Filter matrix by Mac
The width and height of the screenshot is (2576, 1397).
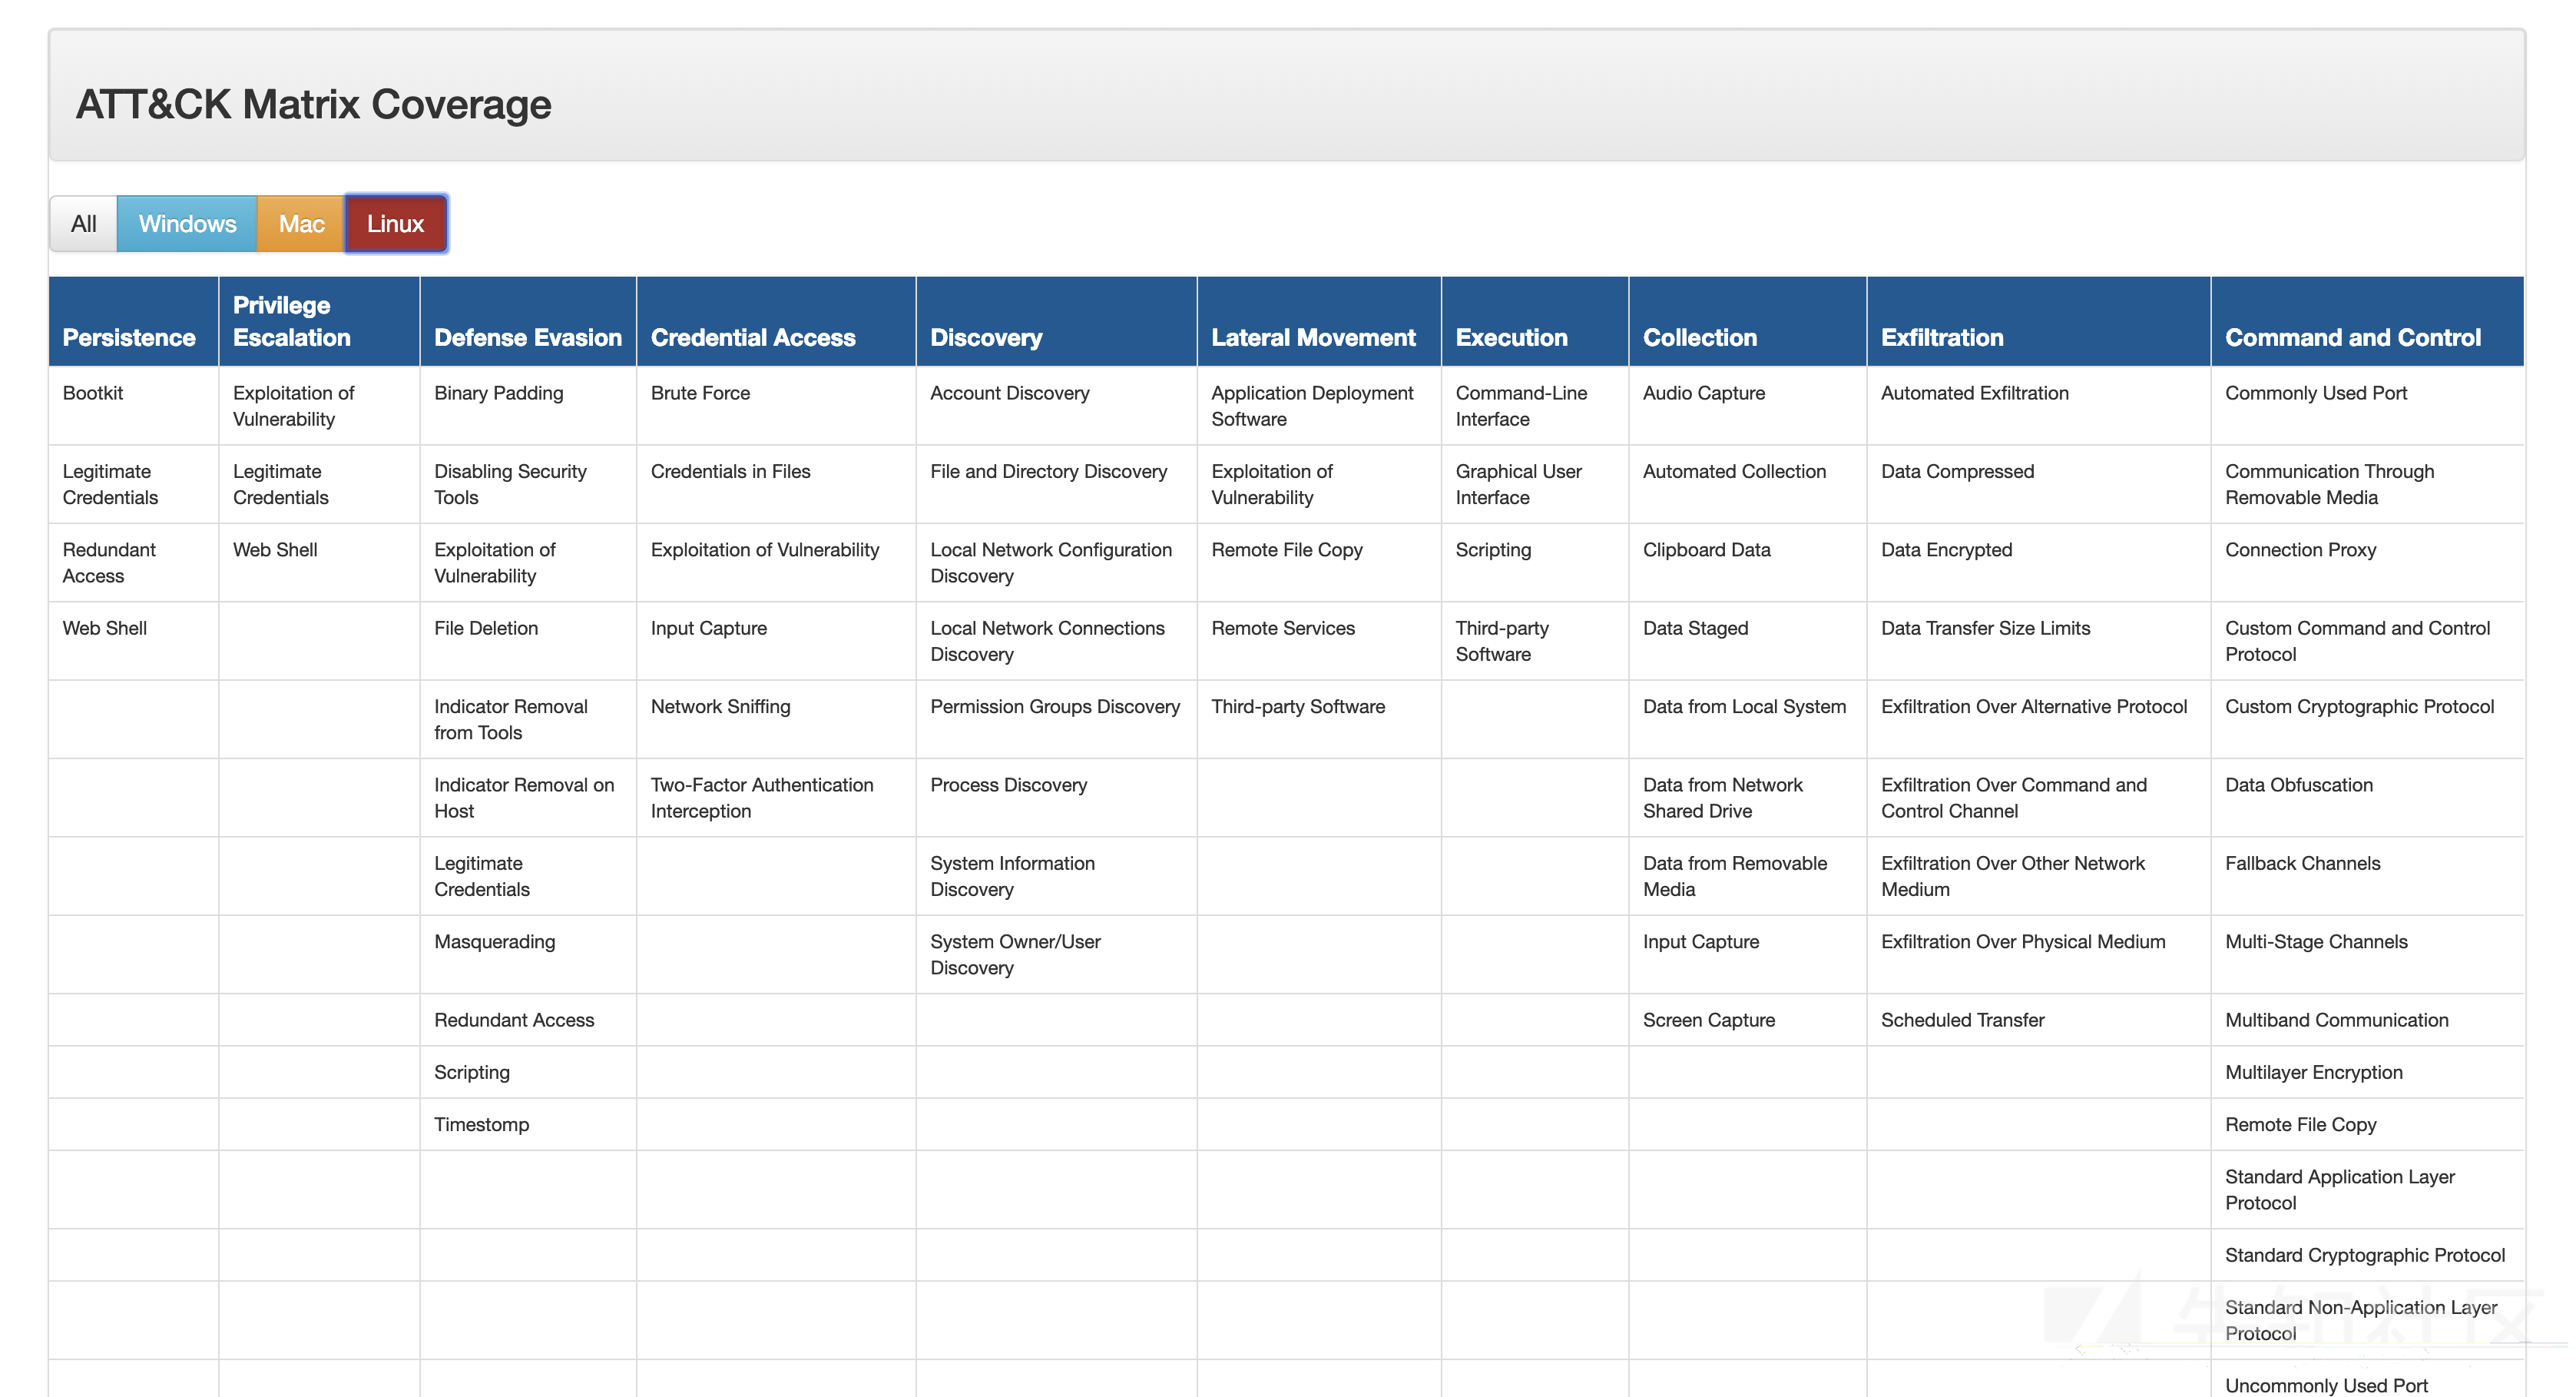[301, 223]
